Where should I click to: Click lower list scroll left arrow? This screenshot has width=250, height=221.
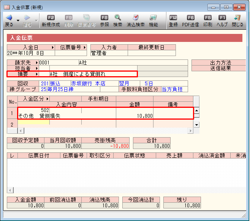click(x=10, y=190)
